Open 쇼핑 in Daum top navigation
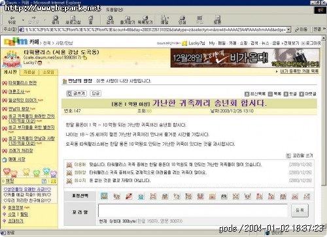Viewport: 327px width, 237px height. coord(243,43)
